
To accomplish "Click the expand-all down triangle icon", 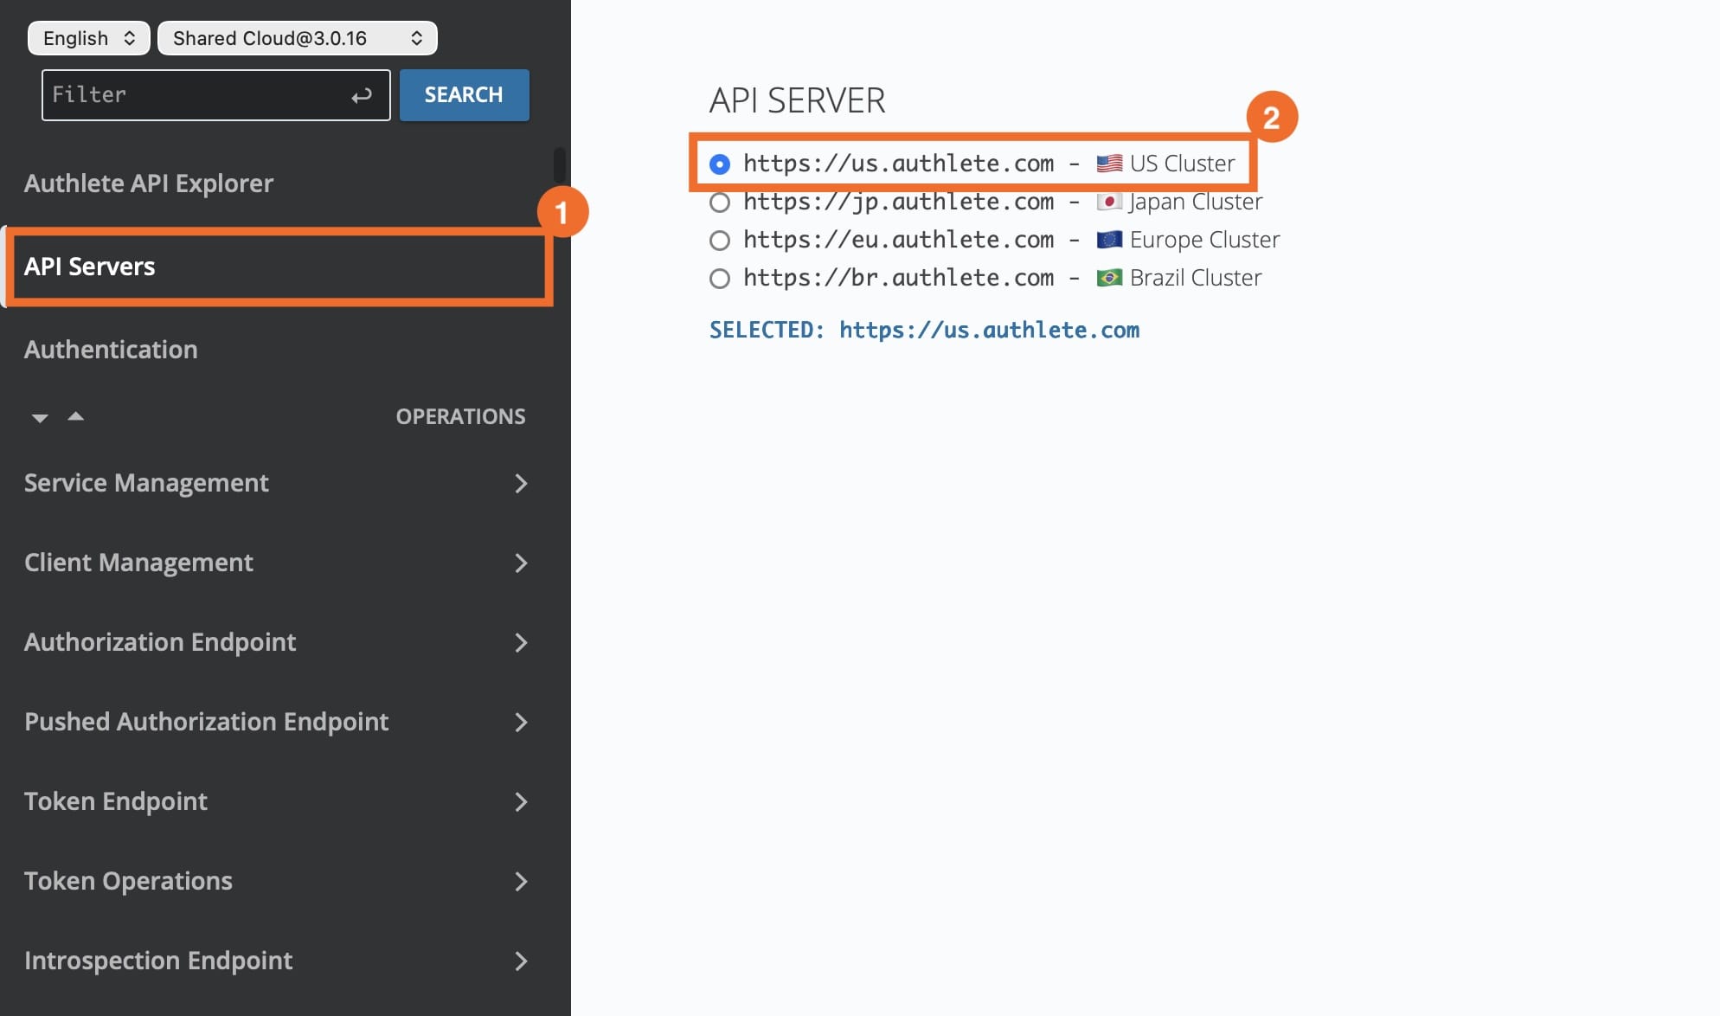I will coord(40,418).
